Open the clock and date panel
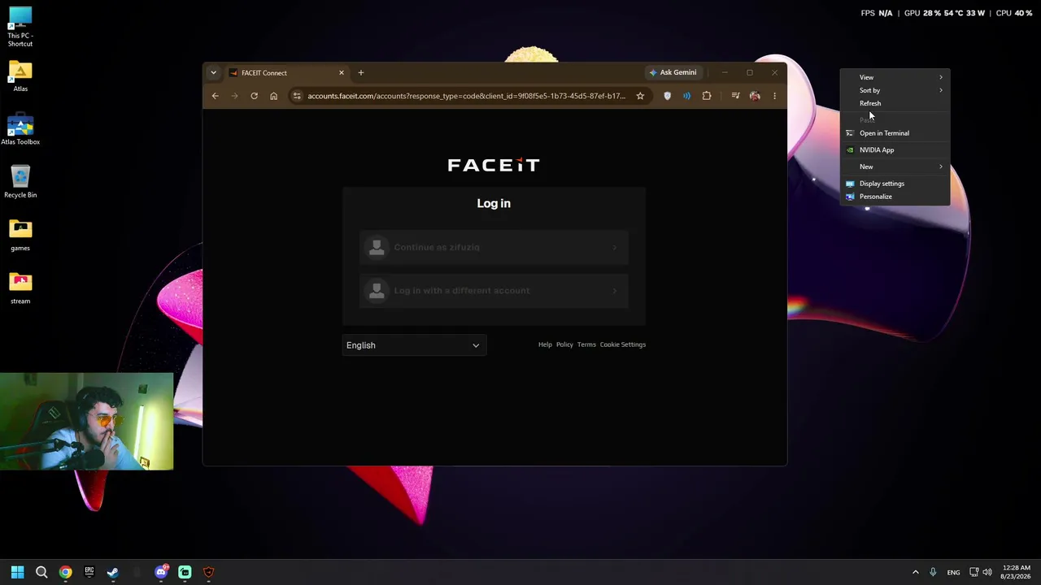The height and width of the screenshot is (585, 1041). 1017,572
